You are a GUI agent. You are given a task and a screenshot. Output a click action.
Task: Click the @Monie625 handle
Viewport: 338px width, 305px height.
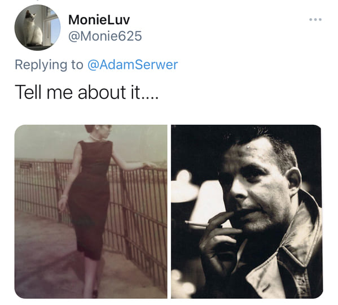point(105,36)
